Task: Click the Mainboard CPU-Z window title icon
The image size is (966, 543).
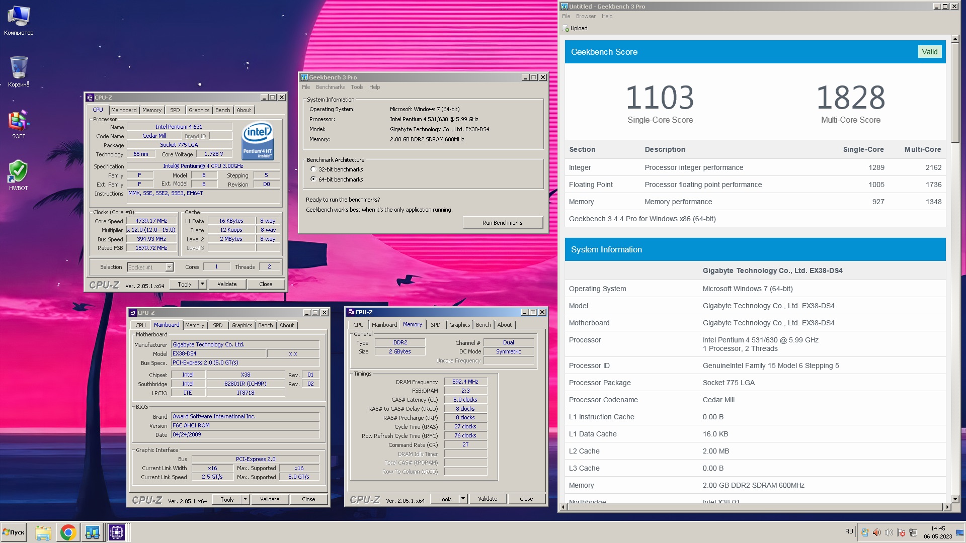Action: point(133,313)
